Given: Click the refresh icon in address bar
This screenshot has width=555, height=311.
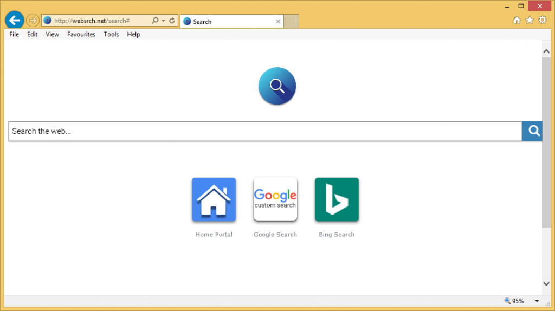Looking at the screenshot, I should (172, 21).
